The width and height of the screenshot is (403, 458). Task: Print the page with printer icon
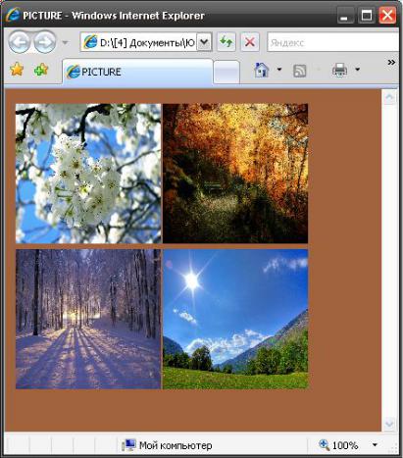[339, 70]
